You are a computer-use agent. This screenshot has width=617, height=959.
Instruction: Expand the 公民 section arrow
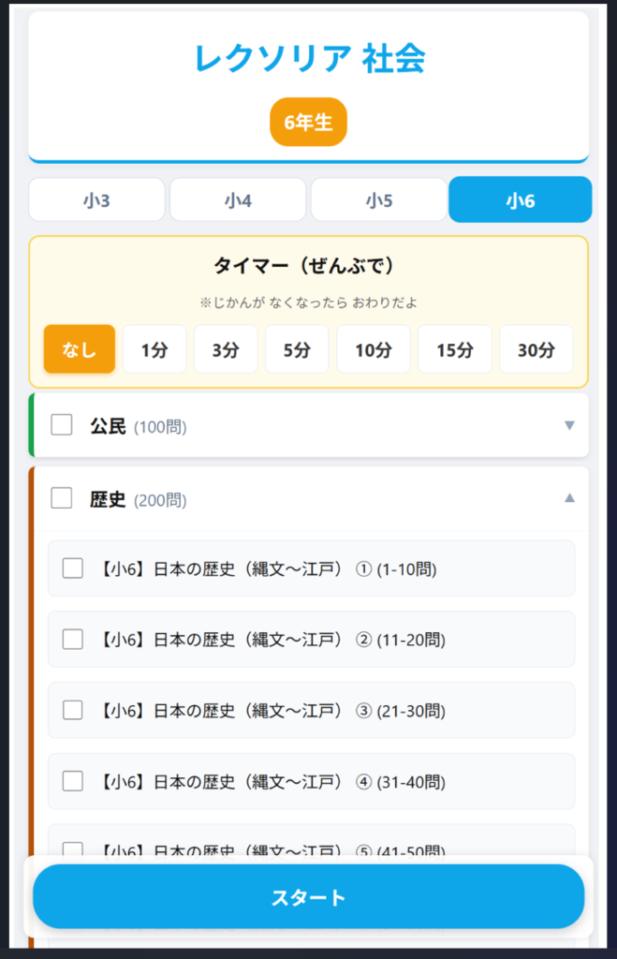pos(569,426)
